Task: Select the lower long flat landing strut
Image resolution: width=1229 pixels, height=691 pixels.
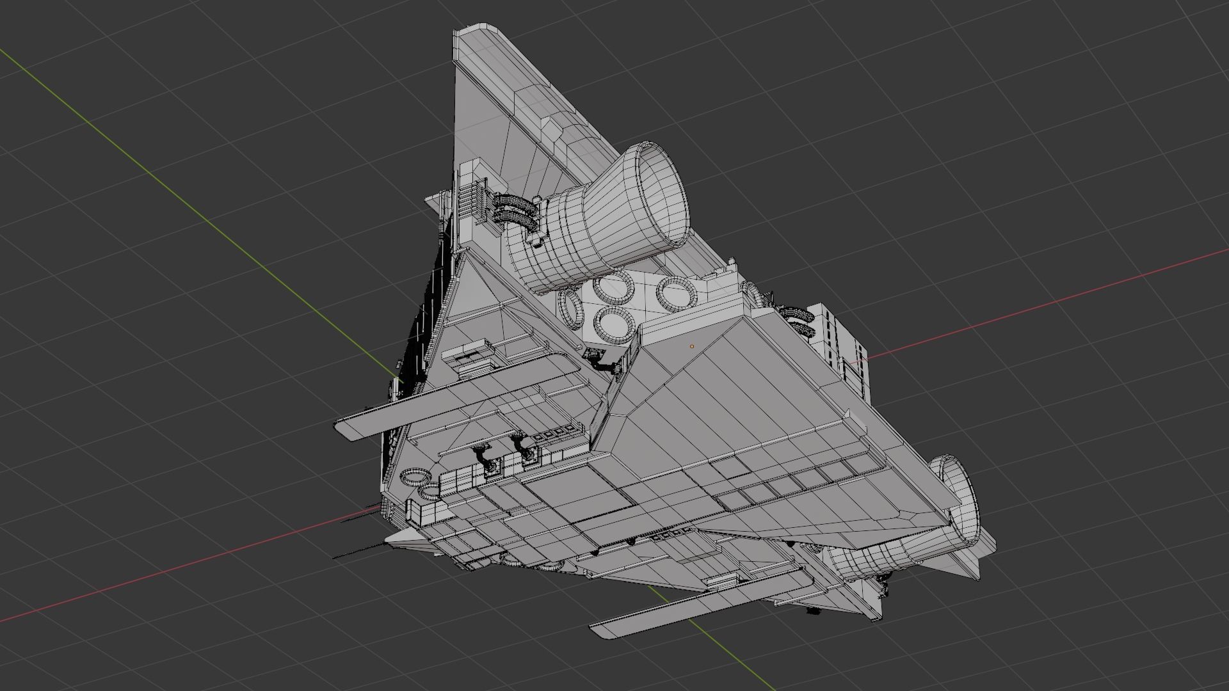Action: (702, 603)
